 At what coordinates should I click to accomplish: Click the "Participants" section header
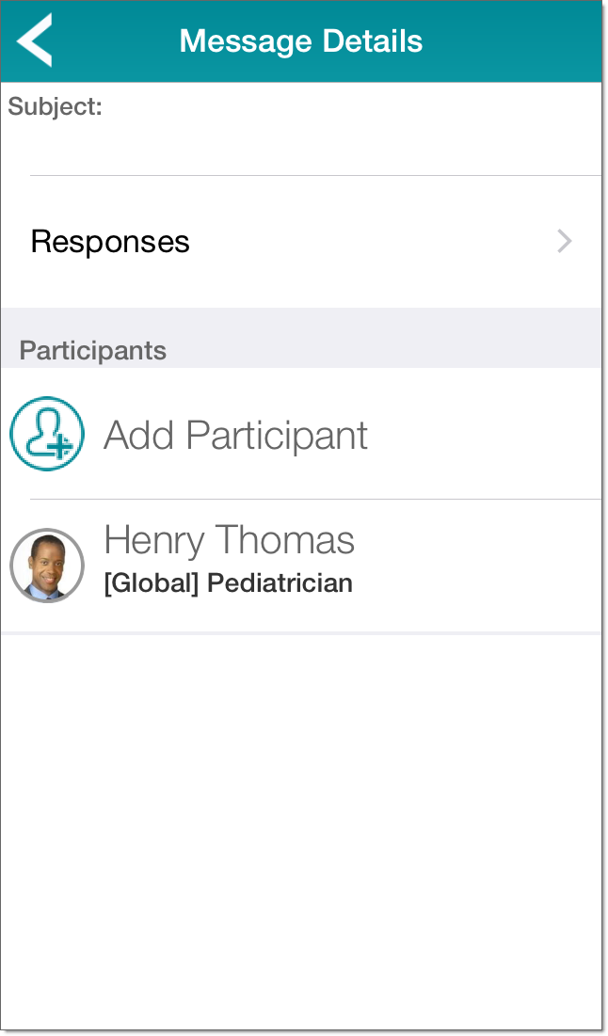(x=93, y=351)
